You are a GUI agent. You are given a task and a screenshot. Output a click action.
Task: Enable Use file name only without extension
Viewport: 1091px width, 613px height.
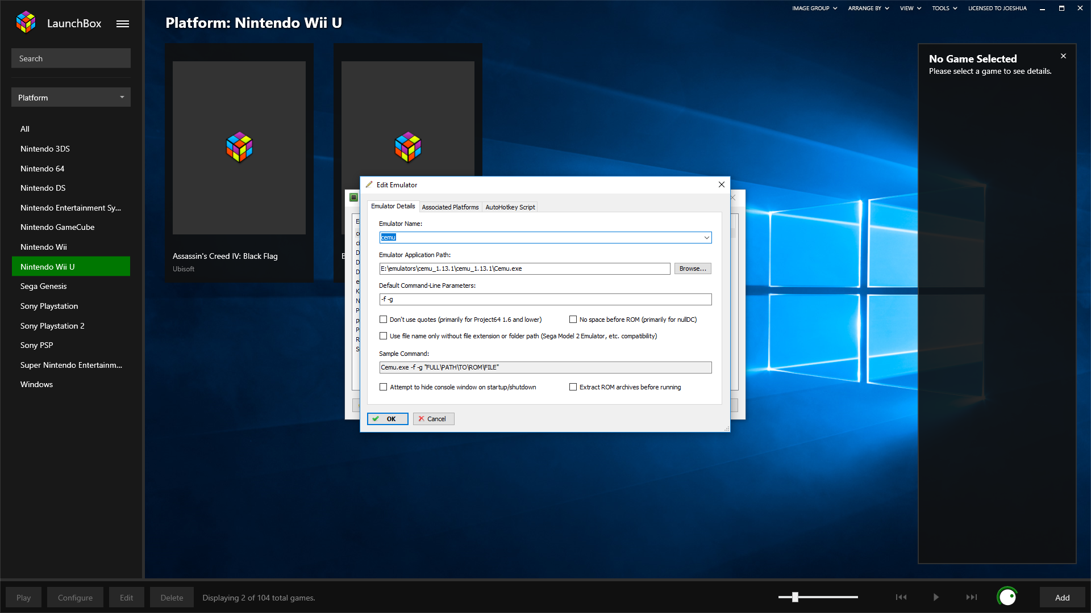tap(384, 336)
